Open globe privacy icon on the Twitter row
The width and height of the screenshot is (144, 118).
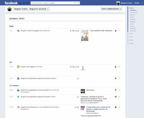tap(116, 97)
